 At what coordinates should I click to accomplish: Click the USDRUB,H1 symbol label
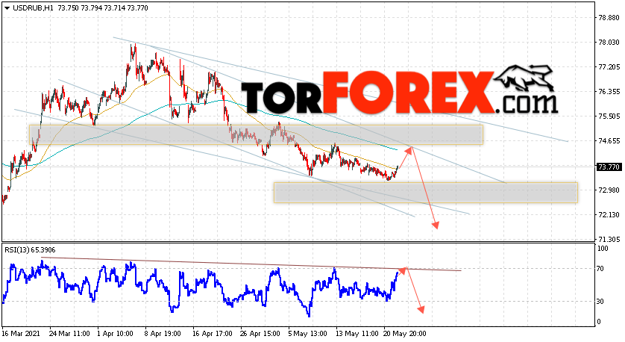point(34,8)
